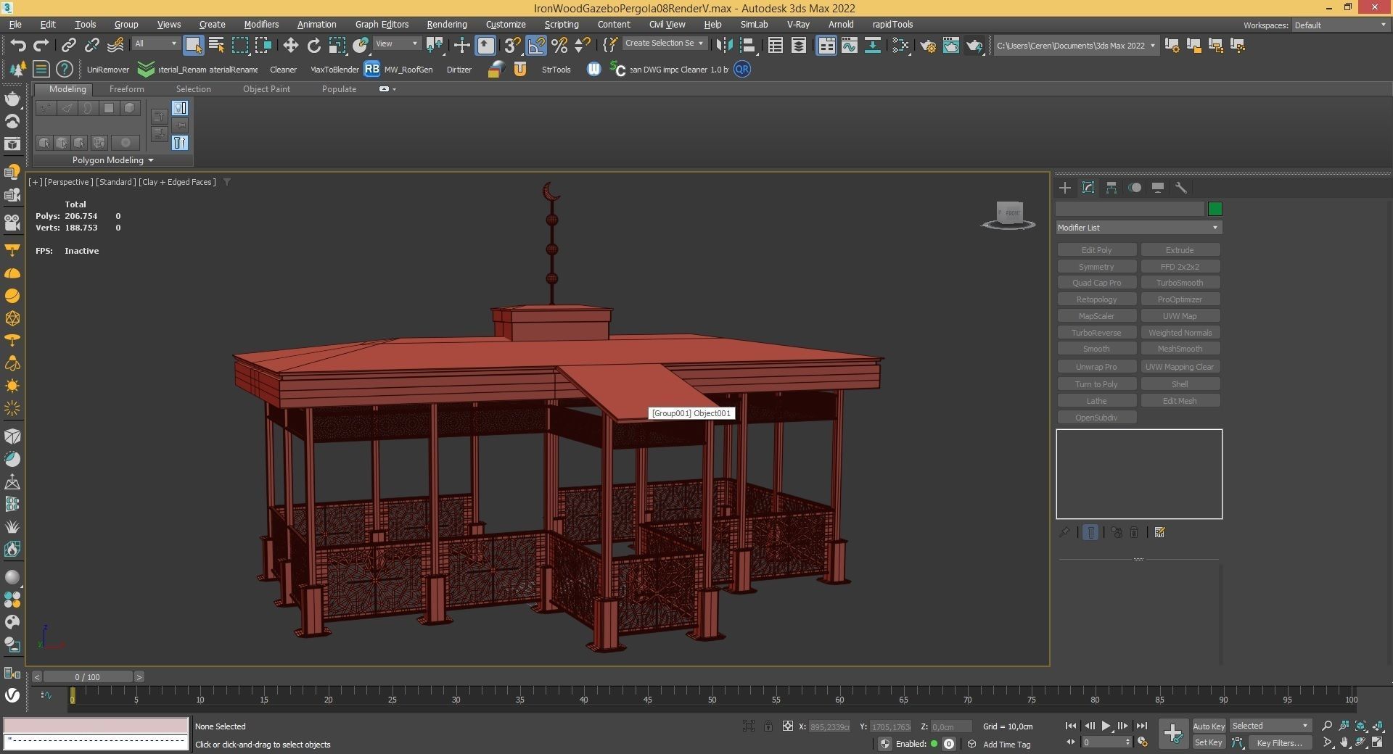Open the Motion command panel icon
The image size is (1393, 754).
[1135, 188]
